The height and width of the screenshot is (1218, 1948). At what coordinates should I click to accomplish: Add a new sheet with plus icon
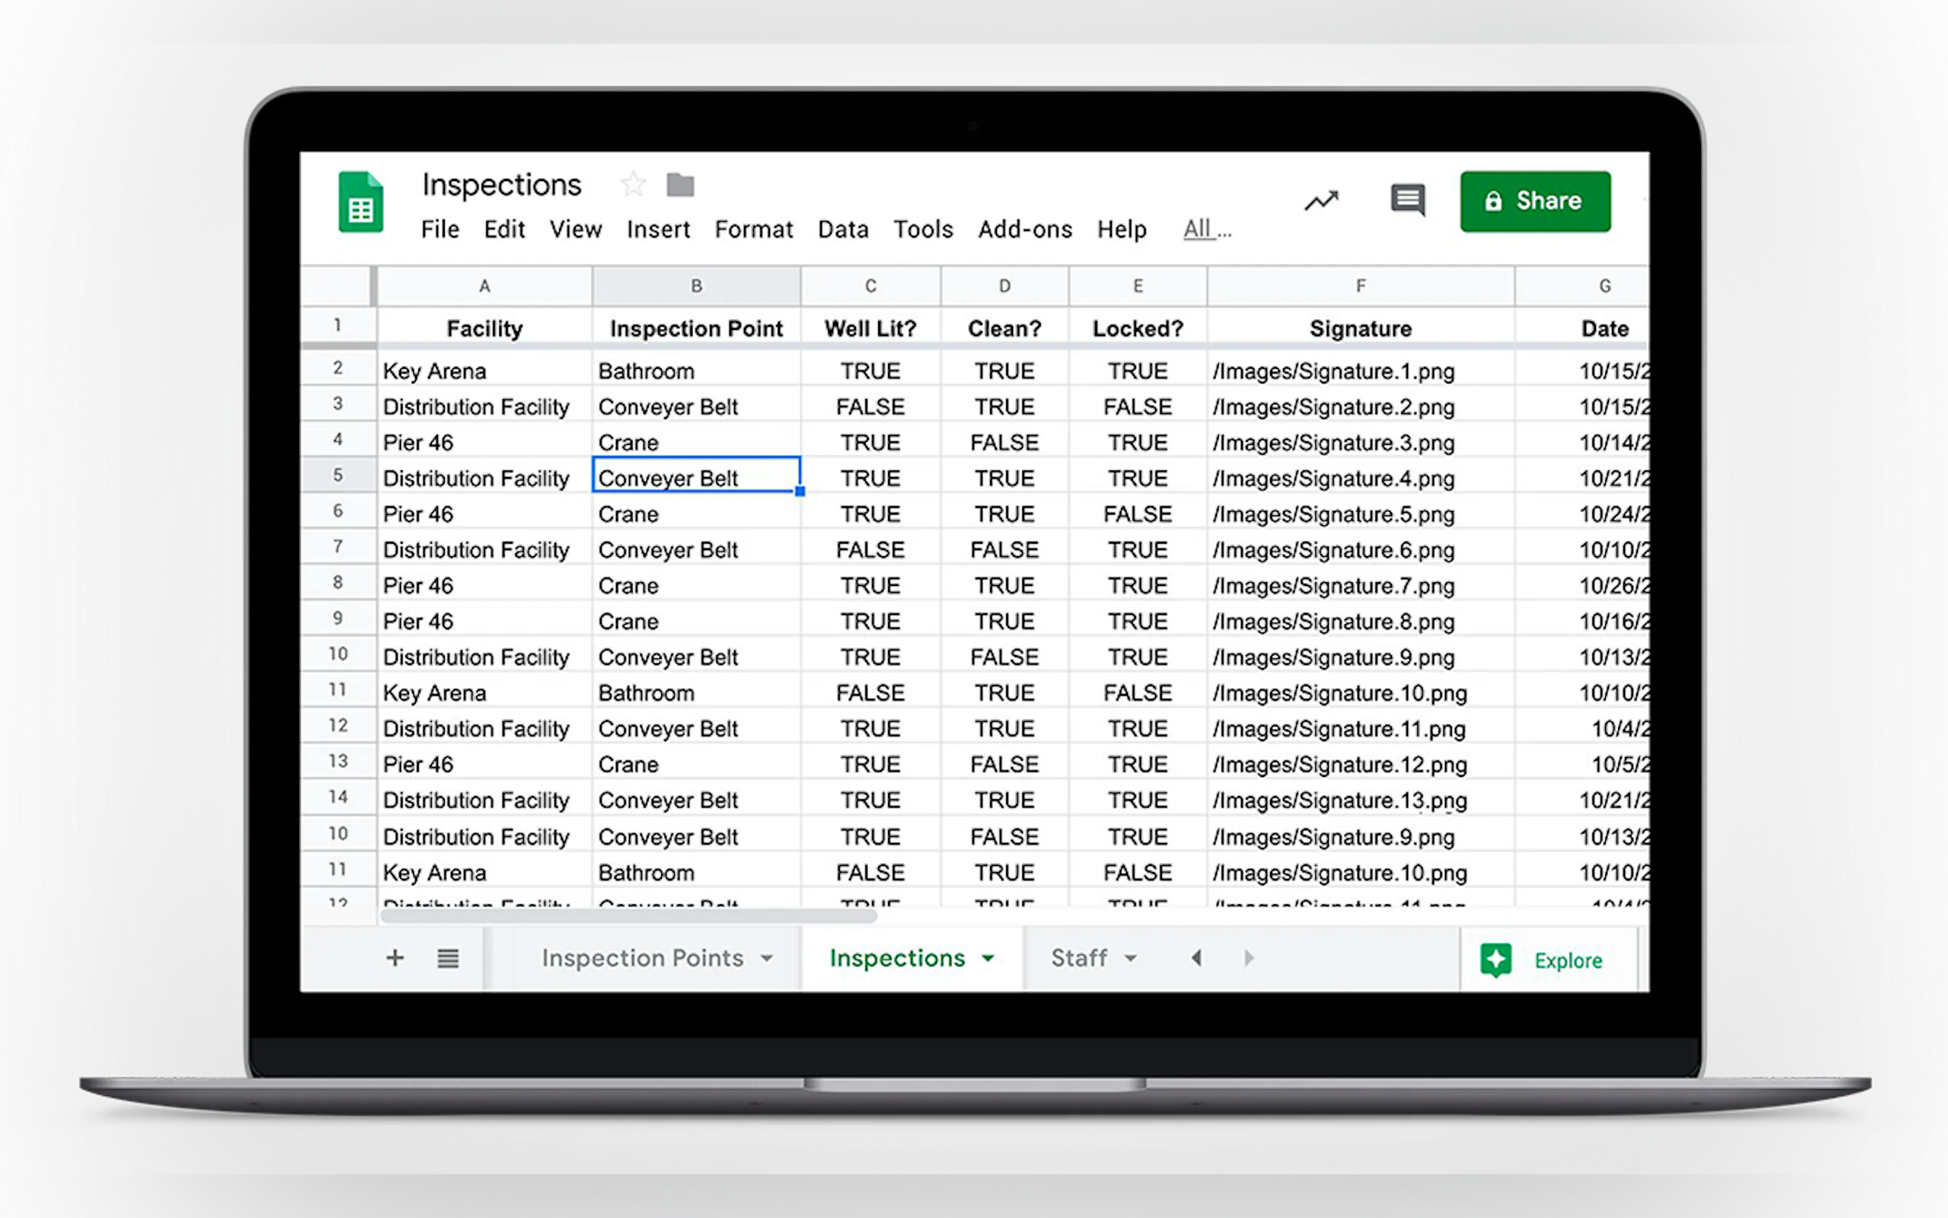[x=395, y=958]
